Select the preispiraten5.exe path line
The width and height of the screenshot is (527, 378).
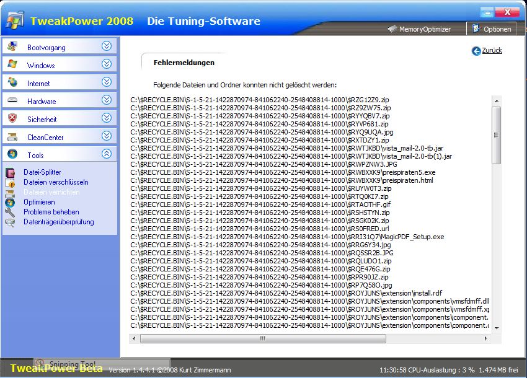point(283,172)
